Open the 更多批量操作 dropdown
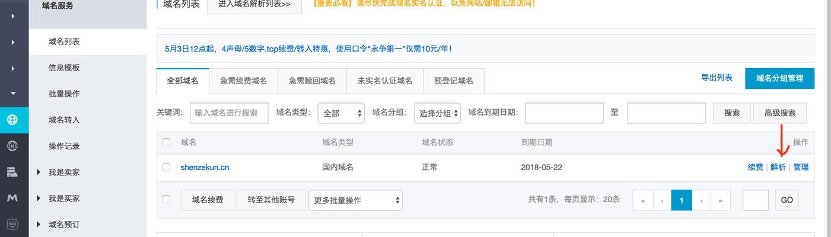This screenshot has height=237, width=831. coord(355,200)
